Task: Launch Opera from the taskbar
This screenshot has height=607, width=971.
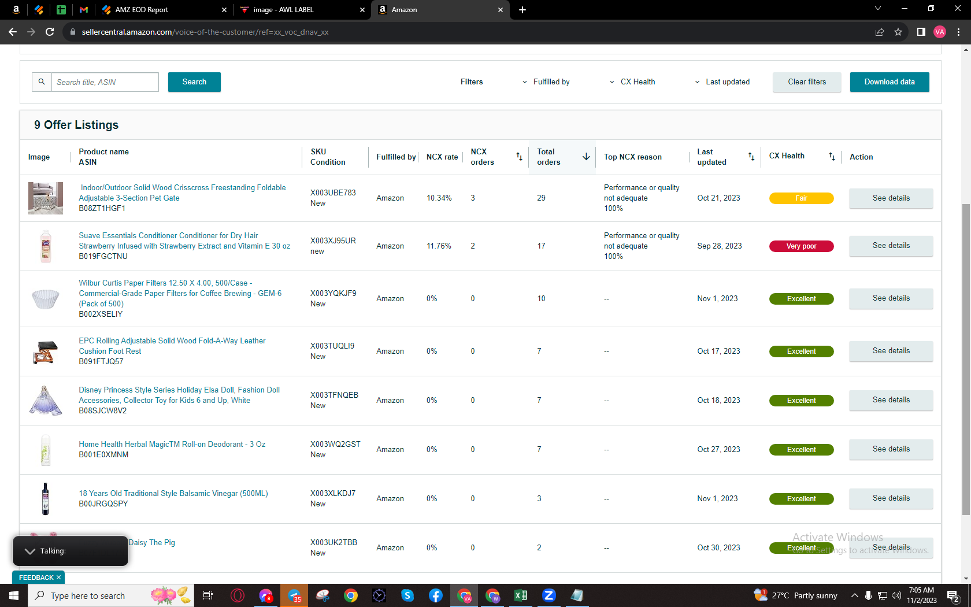Action: (237, 595)
